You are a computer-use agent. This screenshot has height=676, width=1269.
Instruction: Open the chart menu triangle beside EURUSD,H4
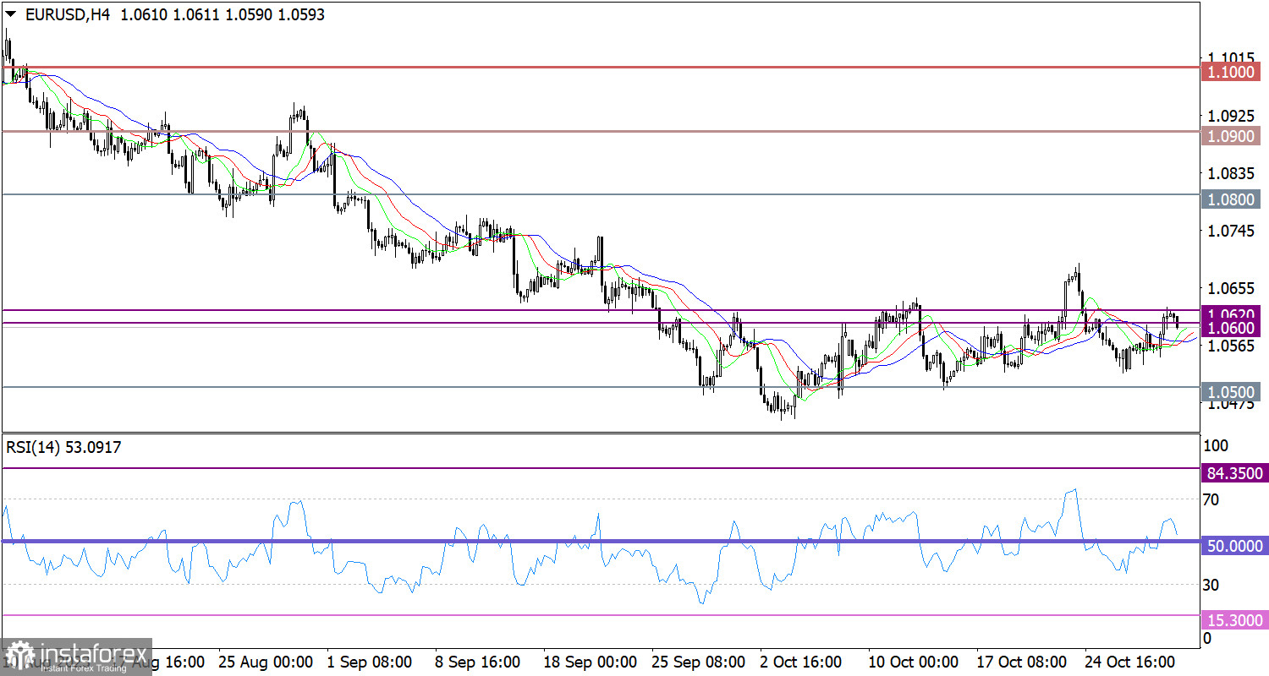tap(11, 15)
